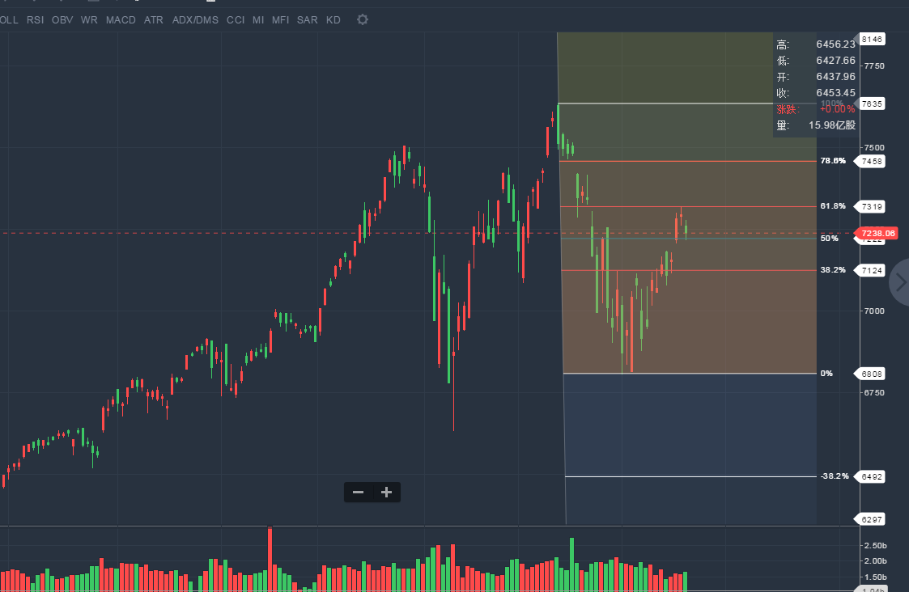Image resolution: width=909 pixels, height=592 pixels.
Task: Expand the side panel using right-edge chevron
Action: [900, 283]
